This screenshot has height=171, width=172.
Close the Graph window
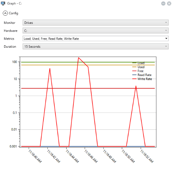(x=169, y=3)
